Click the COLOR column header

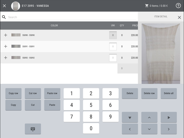54,25
